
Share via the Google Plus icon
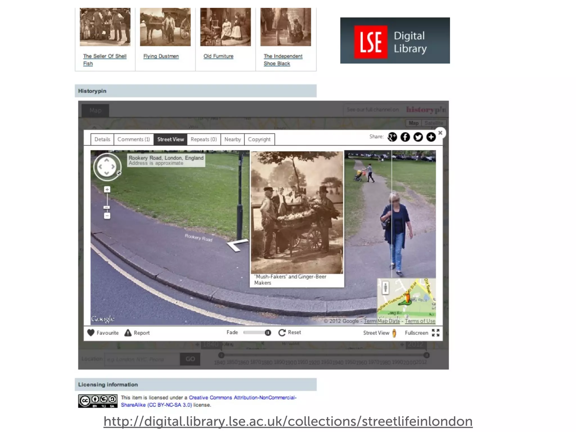click(x=392, y=137)
